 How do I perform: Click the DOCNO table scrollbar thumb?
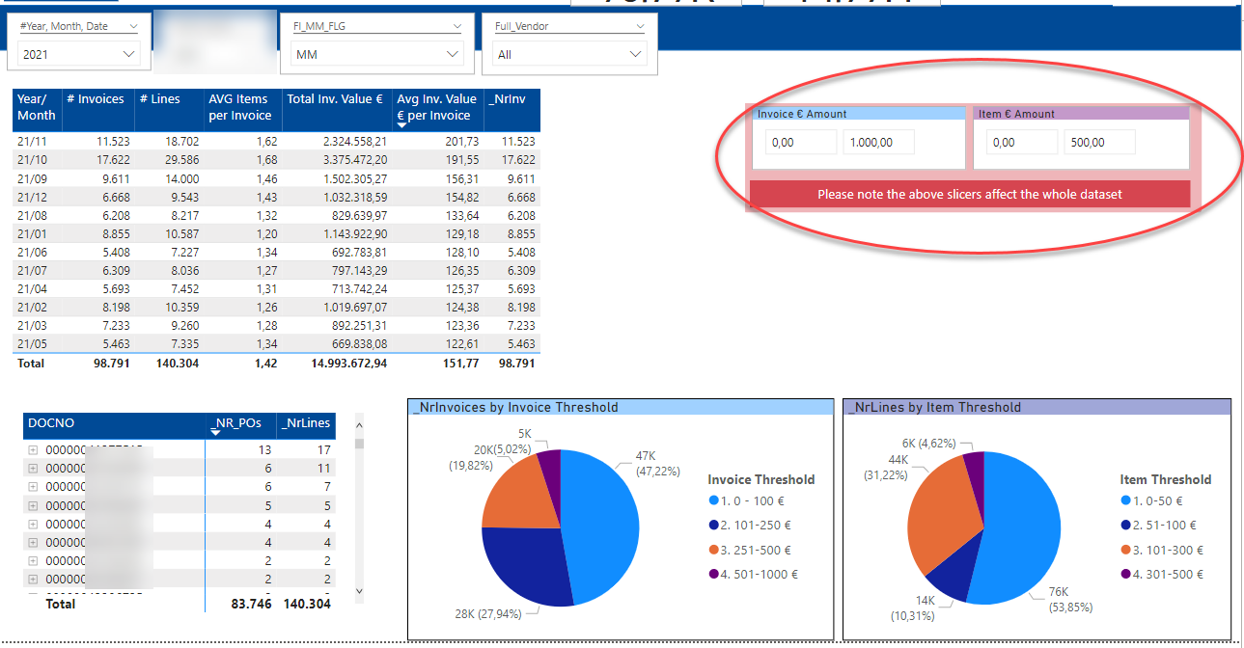(360, 443)
